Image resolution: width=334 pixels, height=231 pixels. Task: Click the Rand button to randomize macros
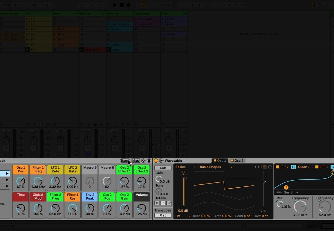pos(125,161)
